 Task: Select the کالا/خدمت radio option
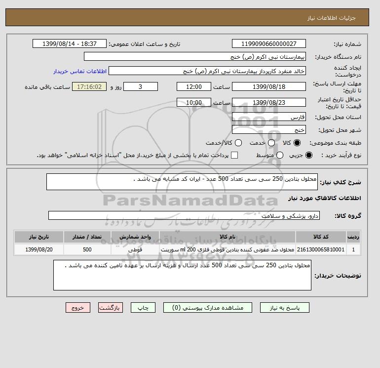coord(238,143)
